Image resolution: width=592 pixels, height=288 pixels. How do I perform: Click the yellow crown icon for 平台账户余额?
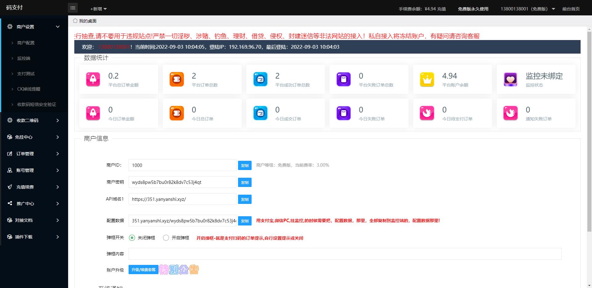427,79
